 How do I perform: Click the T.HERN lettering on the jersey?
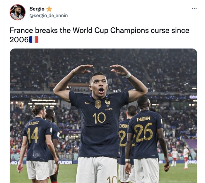(x=124, y=126)
